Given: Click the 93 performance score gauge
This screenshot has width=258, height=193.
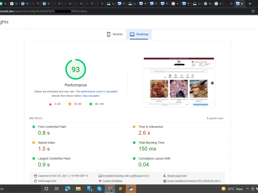Looking at the screenshot, I should click(x=76, y=69).
